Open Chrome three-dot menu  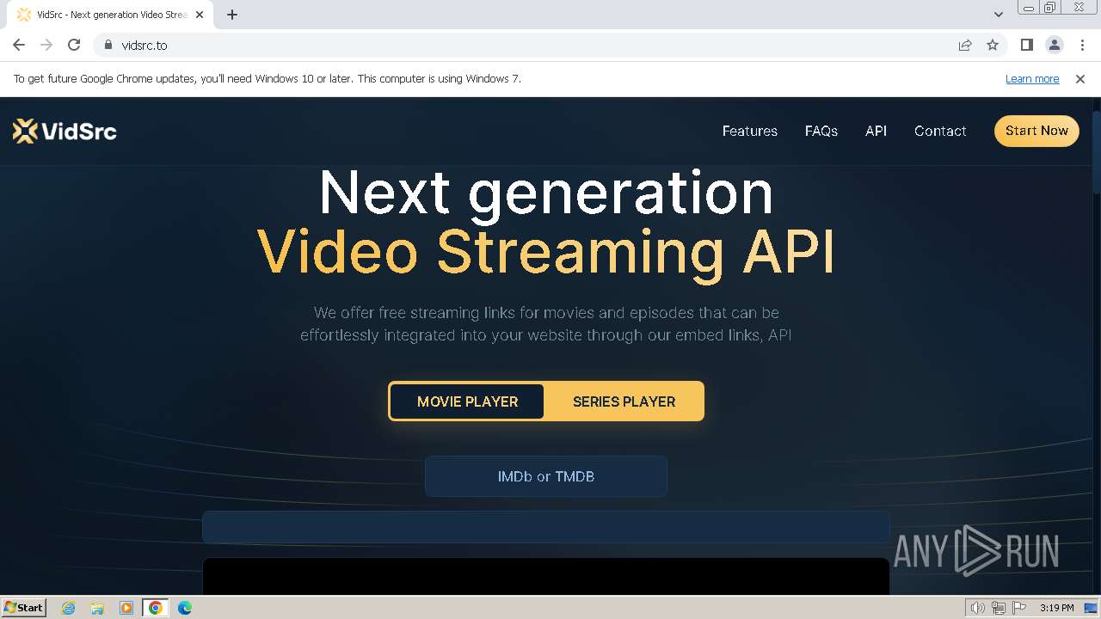tap(1081, 45)
